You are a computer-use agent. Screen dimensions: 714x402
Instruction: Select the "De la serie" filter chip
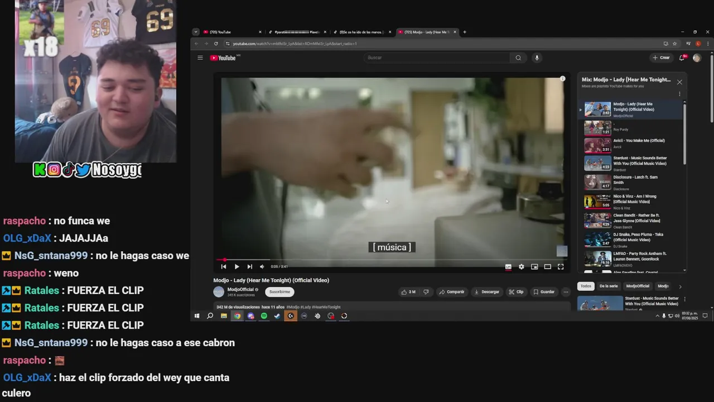pos(609,286)
